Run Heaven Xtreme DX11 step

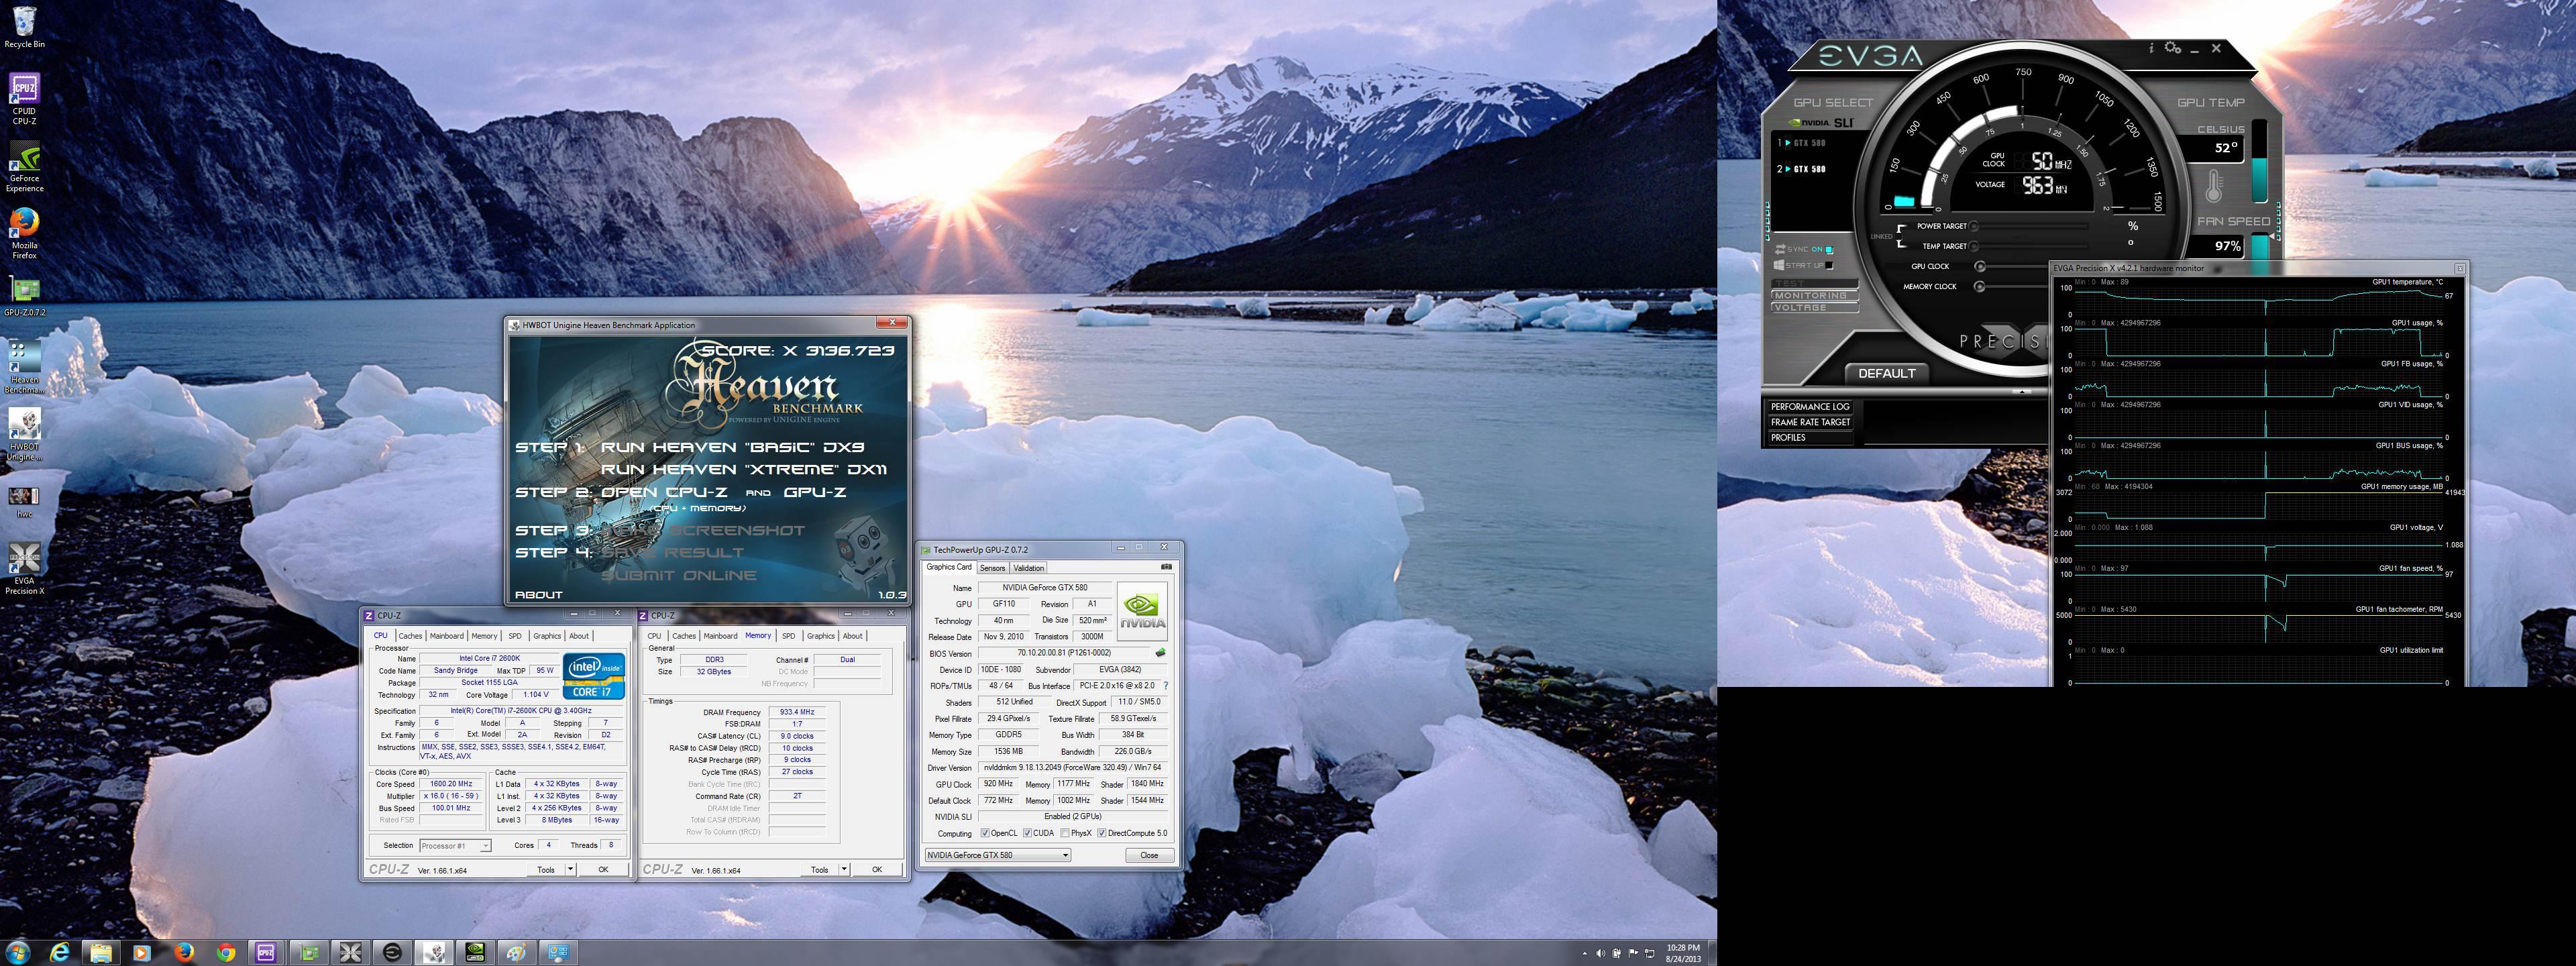coord(743,469)
